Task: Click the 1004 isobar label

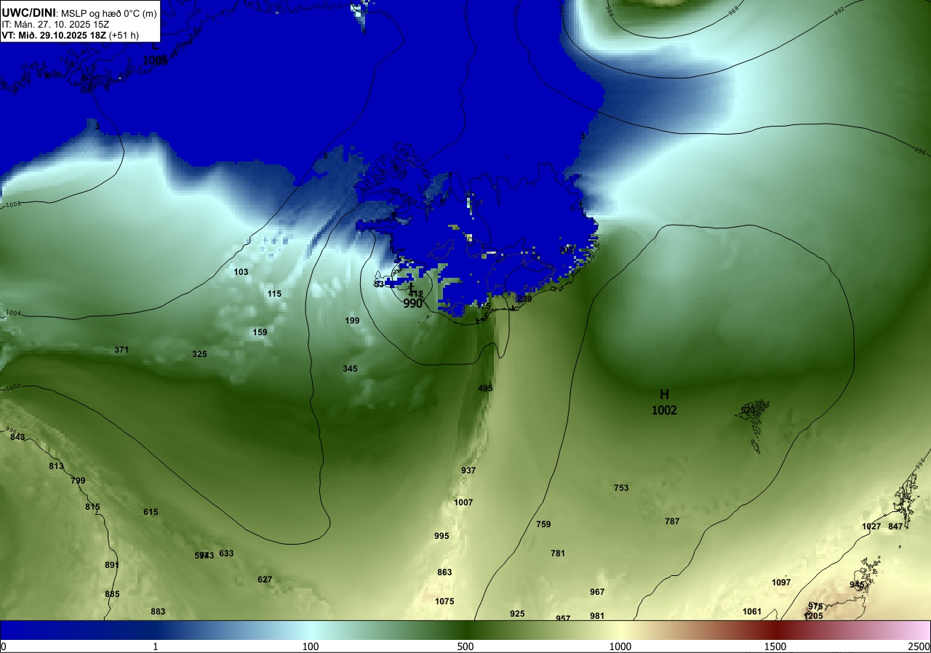Action: pyautogui.click(x=14, y=313)
